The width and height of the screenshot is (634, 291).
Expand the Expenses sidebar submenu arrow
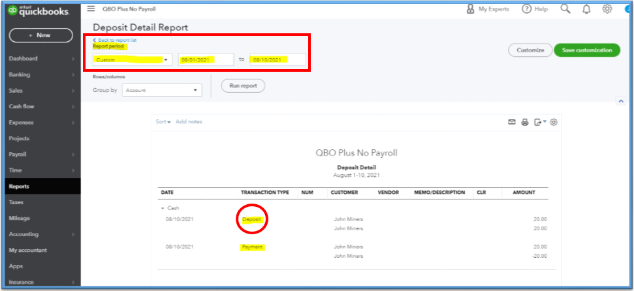73,123
